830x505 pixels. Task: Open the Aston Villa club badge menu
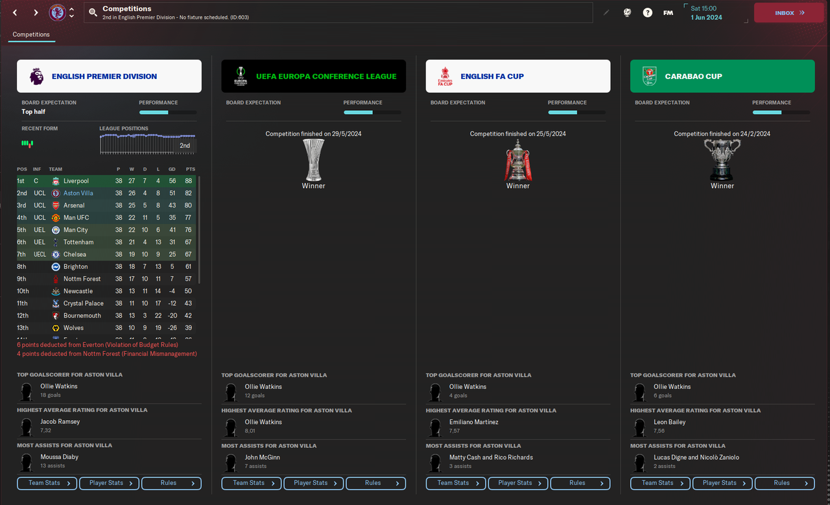57,12
